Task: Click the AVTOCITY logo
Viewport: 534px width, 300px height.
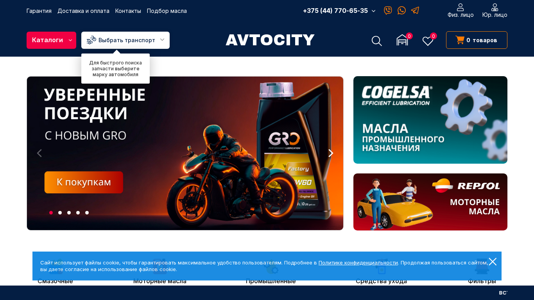Action: [270, 40]
